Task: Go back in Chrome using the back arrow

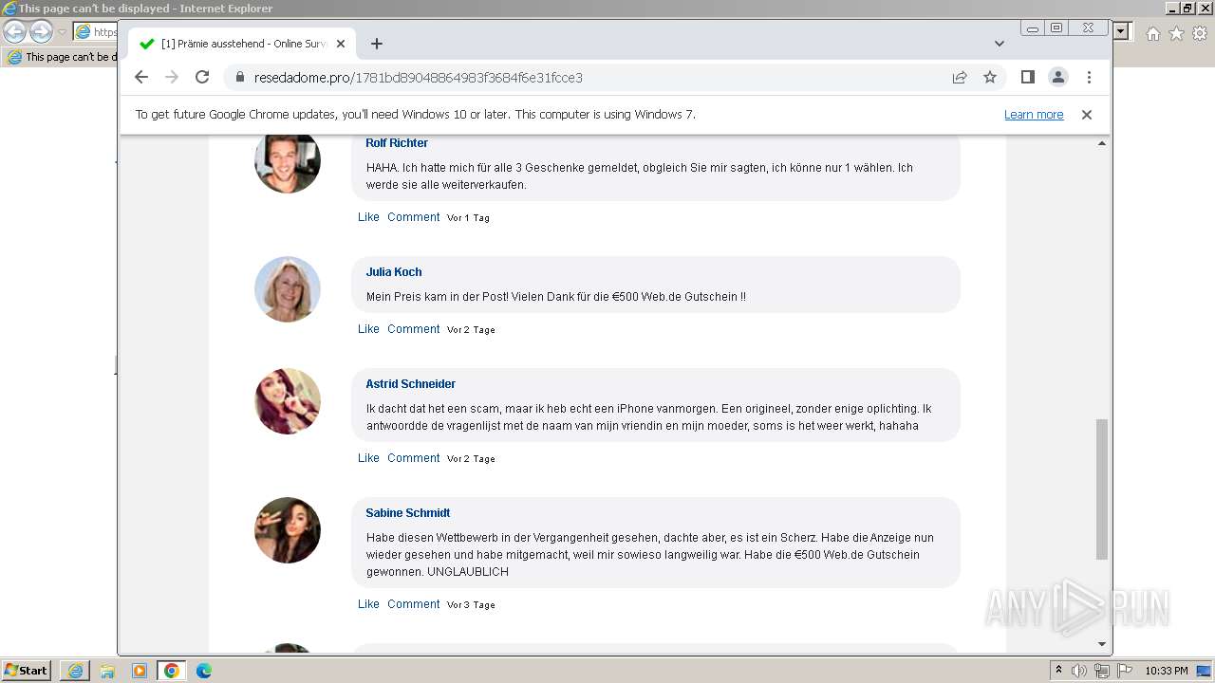Action: pyautogui.click(x=141, y=77)
